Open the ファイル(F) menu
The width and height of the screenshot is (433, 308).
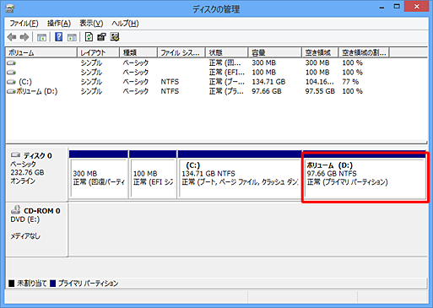click(24, 24)
